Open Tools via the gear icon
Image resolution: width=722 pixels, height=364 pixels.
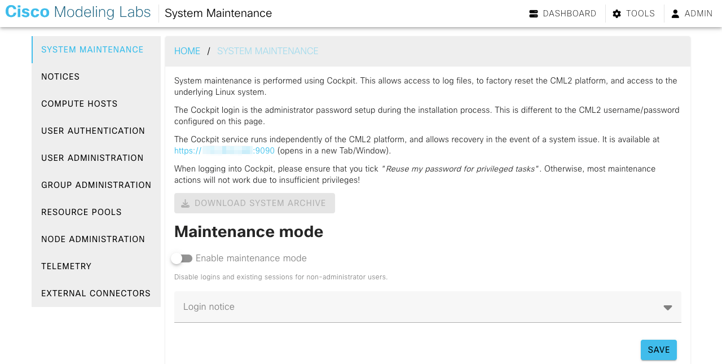(x=617, y=14)
